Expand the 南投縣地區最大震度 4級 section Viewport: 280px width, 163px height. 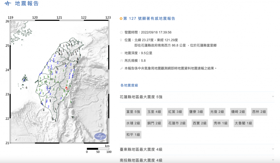pyautogui.click(x=273, y=160)
